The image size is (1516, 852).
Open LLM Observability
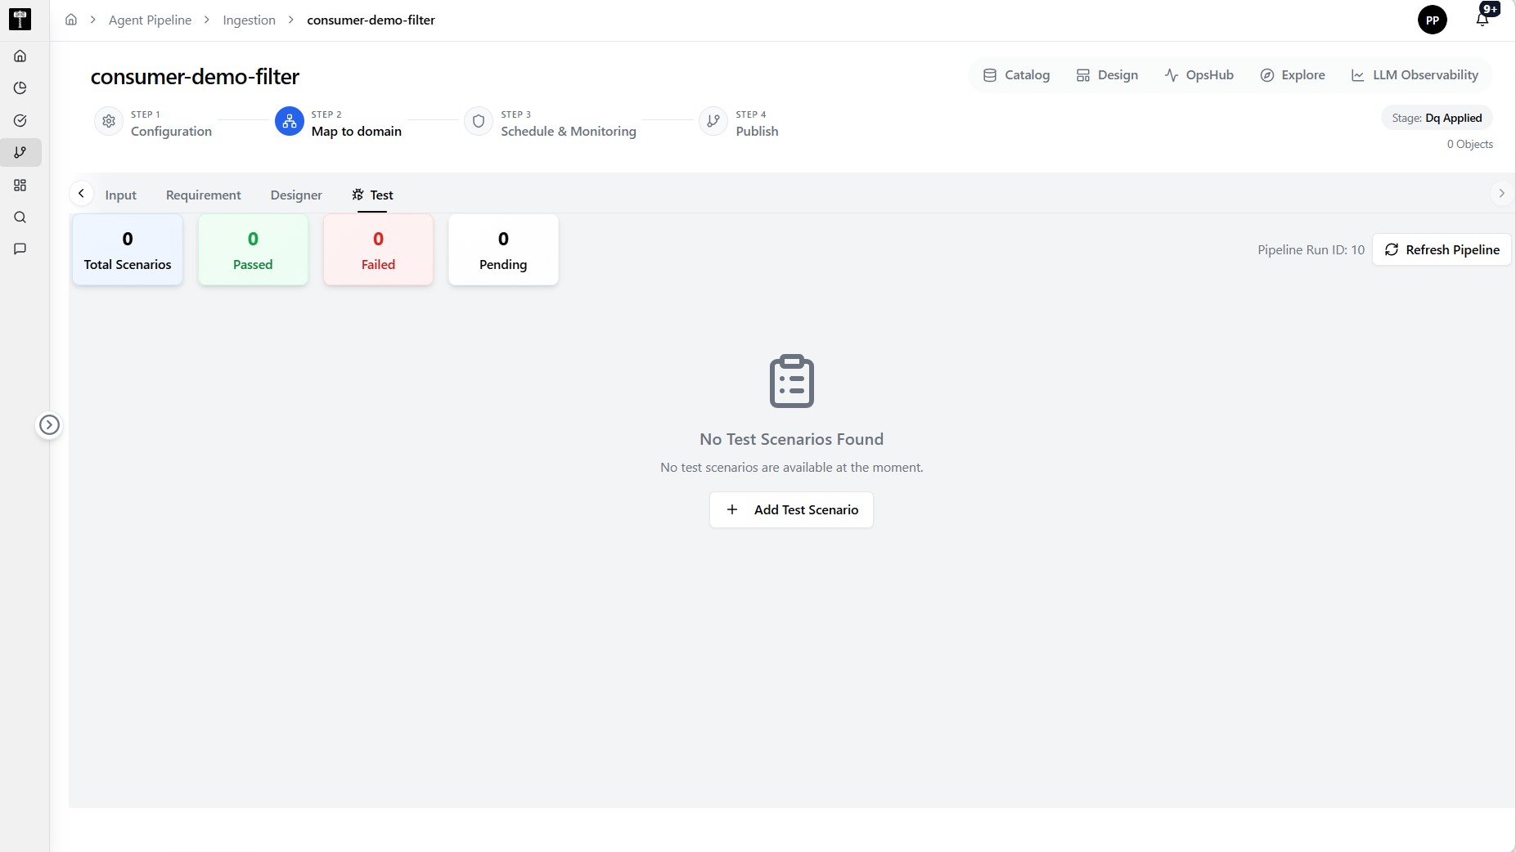pos(1415,75)
